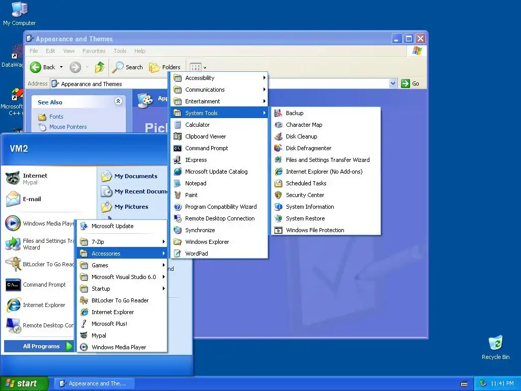Open Disk Cleanup
The image size is (521, 391).
(x=326, y=136)
